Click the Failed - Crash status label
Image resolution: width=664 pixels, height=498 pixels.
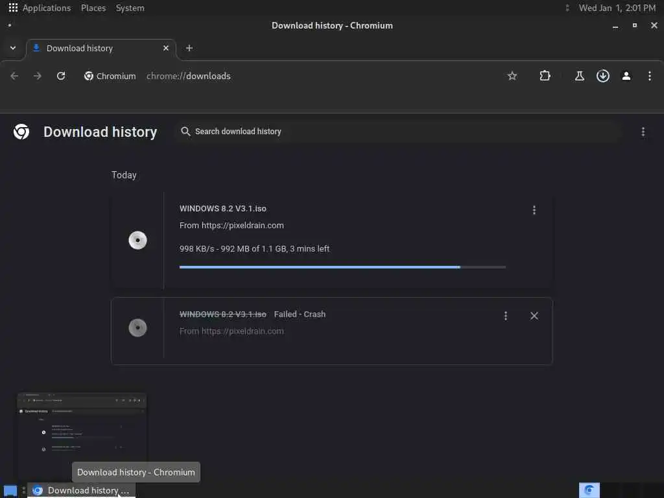300,314
